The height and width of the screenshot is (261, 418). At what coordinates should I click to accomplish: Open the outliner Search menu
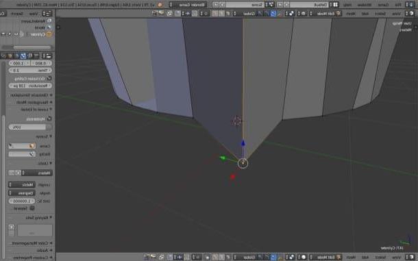pos(17,13)
